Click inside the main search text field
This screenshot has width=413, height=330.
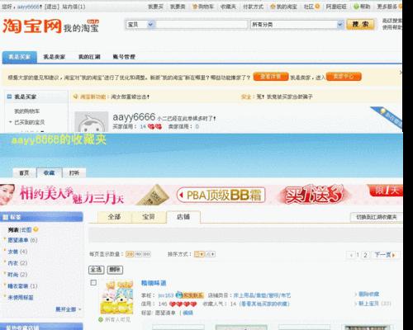(202, 24)
